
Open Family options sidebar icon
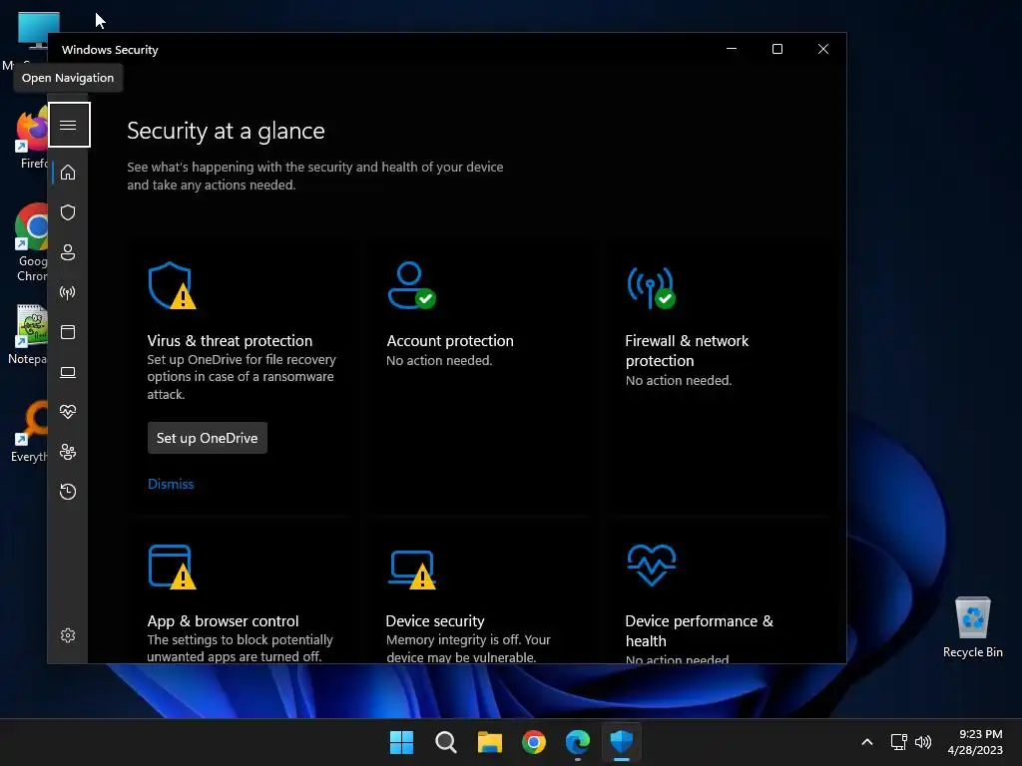[x=68, y=452]
